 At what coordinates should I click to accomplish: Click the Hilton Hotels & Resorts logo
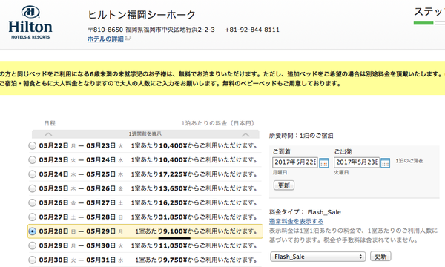[30, 23]
